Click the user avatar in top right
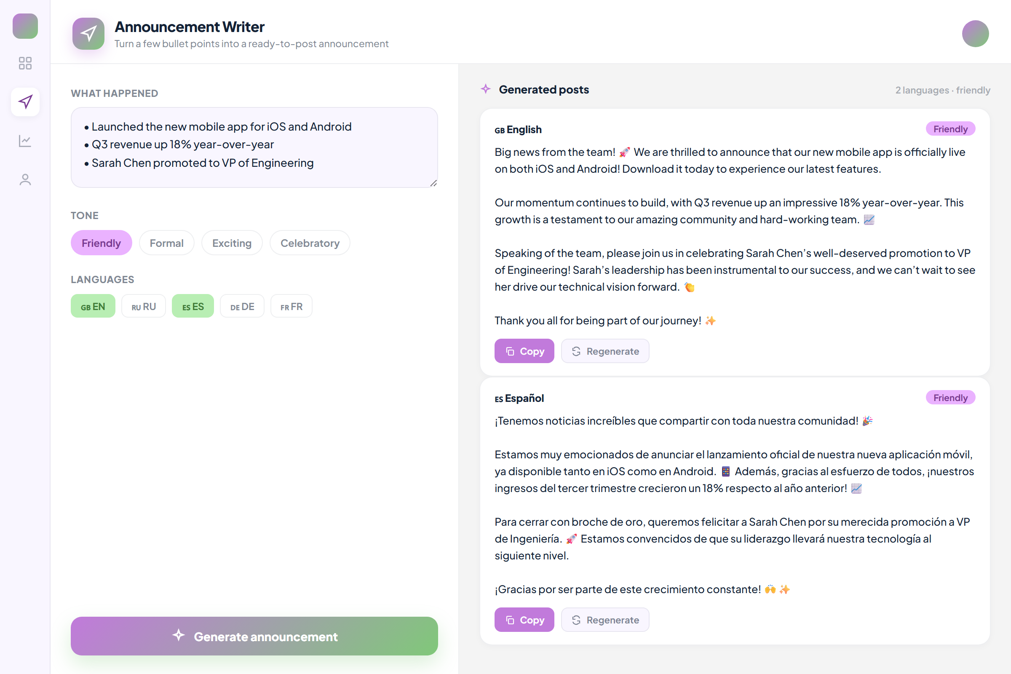The width and height of the screenshot is (1011, 674). 975,34
